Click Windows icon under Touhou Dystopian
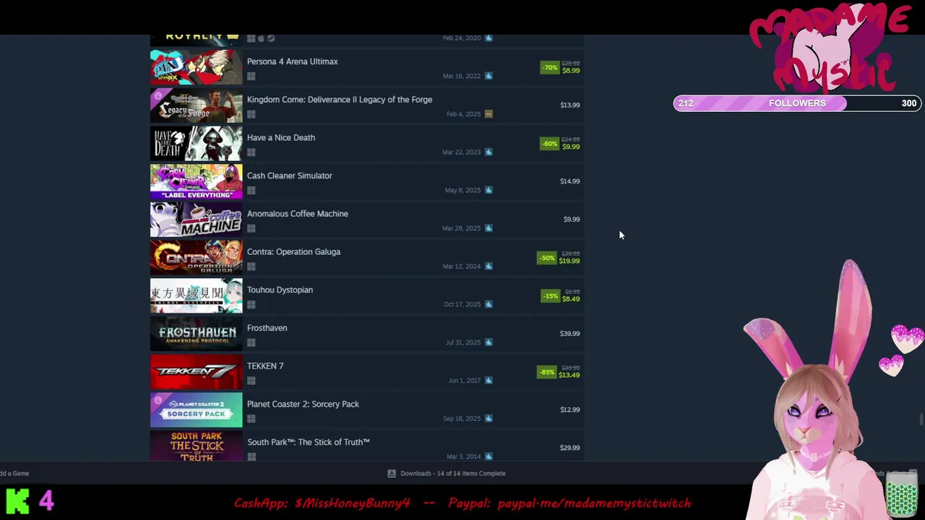The width and height of the screenshot is (925, 520). point(251,305)
